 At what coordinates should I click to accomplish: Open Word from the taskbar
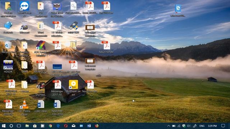point(89,126)
